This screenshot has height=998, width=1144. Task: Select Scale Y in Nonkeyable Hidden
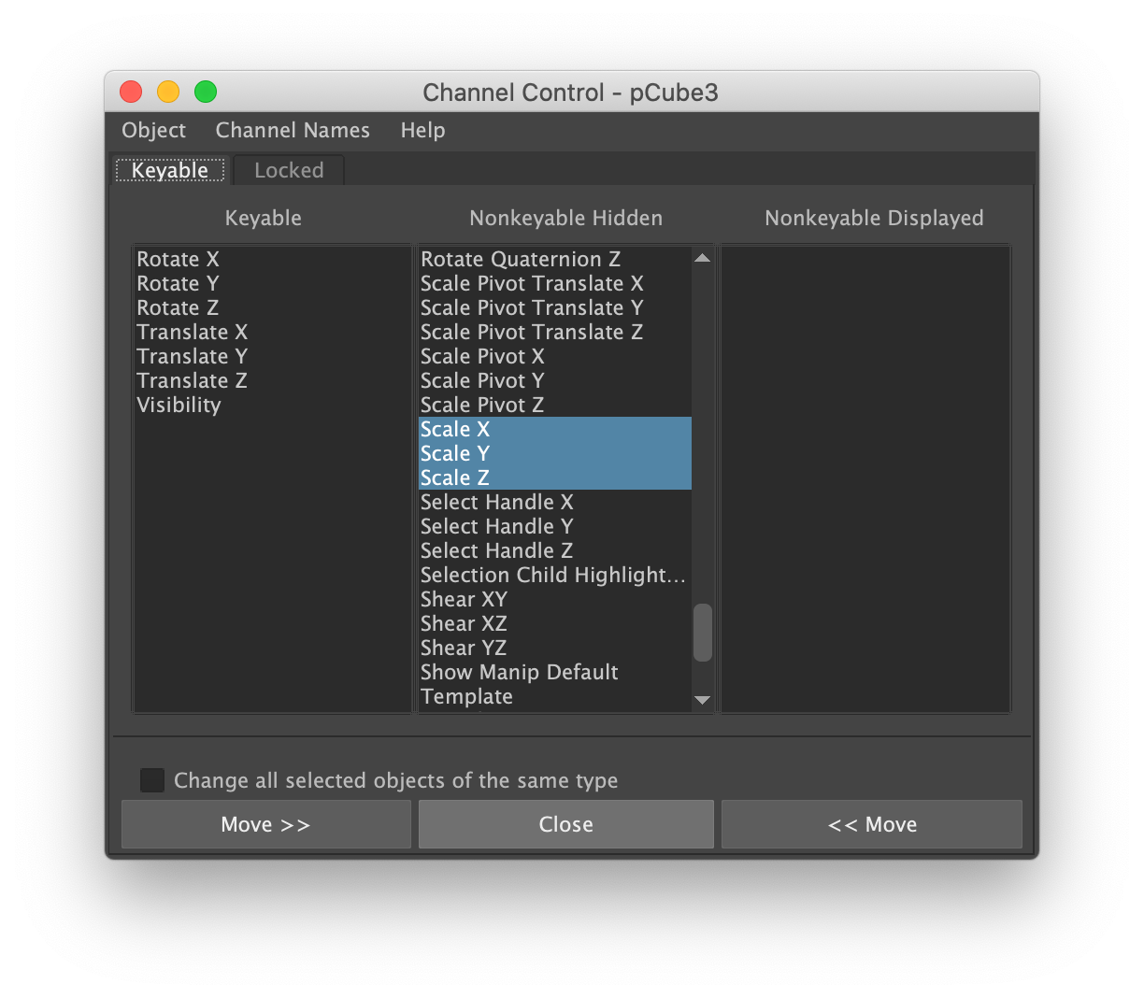(x=456, y=454)
